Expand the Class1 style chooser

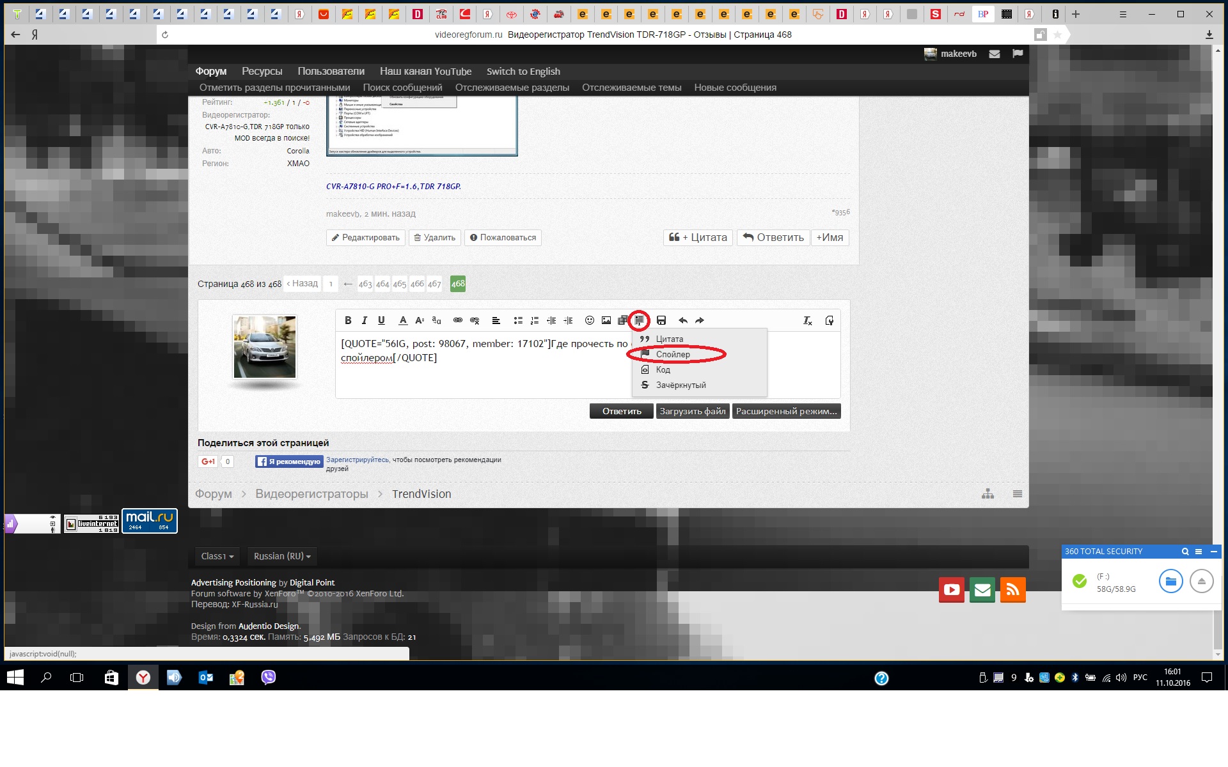click(217, 556)
